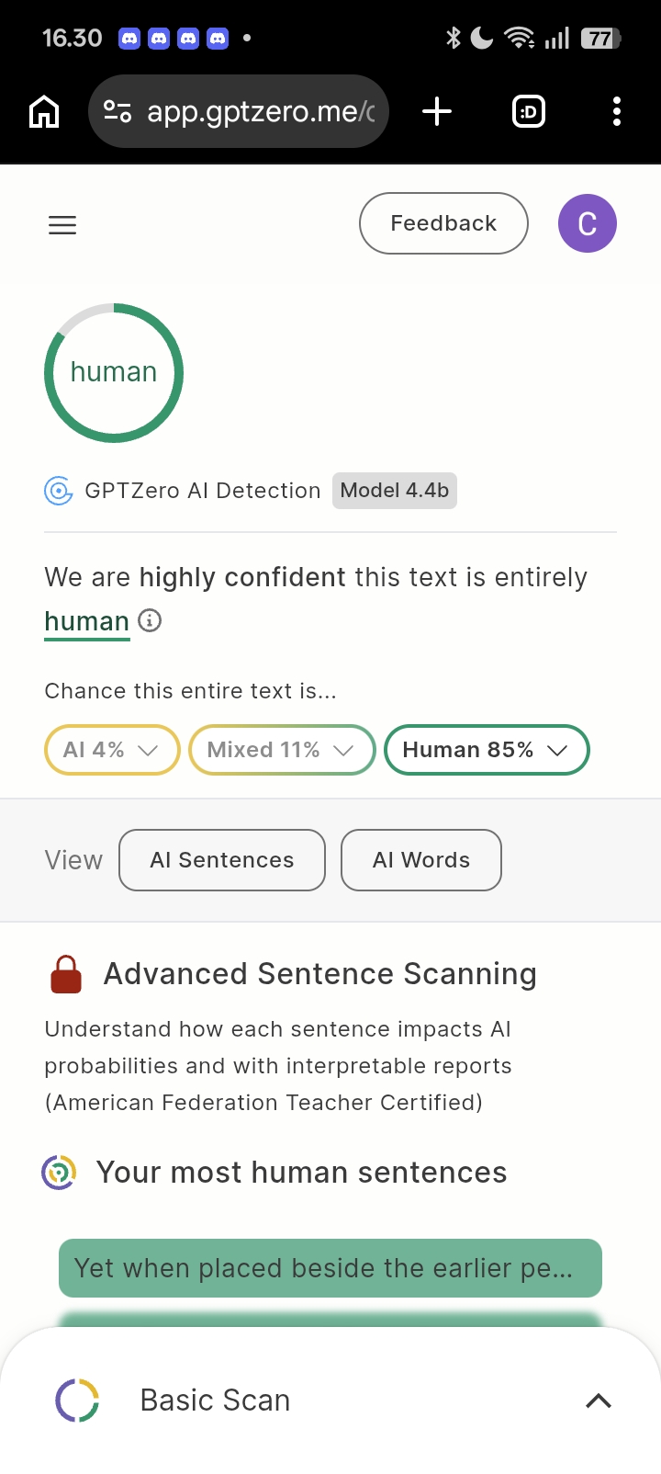Open the tab switcher icon
Image resolution: width=661 pixels, height=1474 pixels.
528,112
